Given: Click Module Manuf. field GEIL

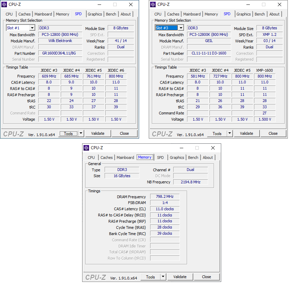Looking at the screenshot, I should pos(209,41).
